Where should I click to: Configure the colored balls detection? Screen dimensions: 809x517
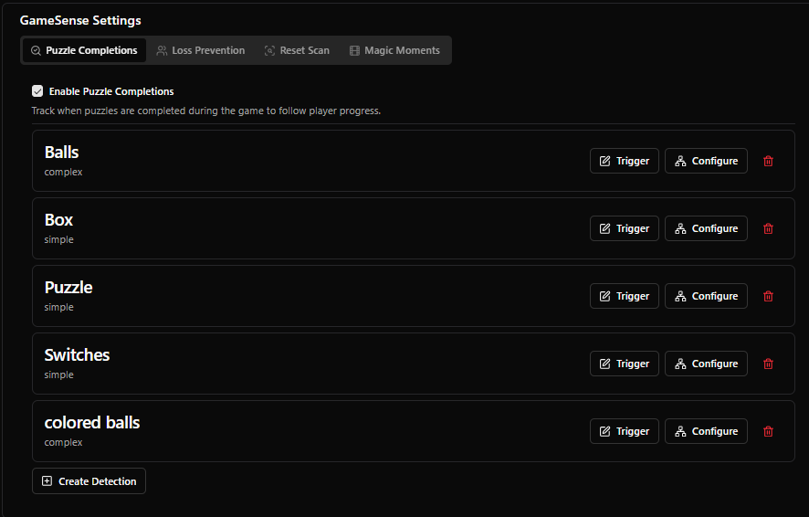(706, 431)
